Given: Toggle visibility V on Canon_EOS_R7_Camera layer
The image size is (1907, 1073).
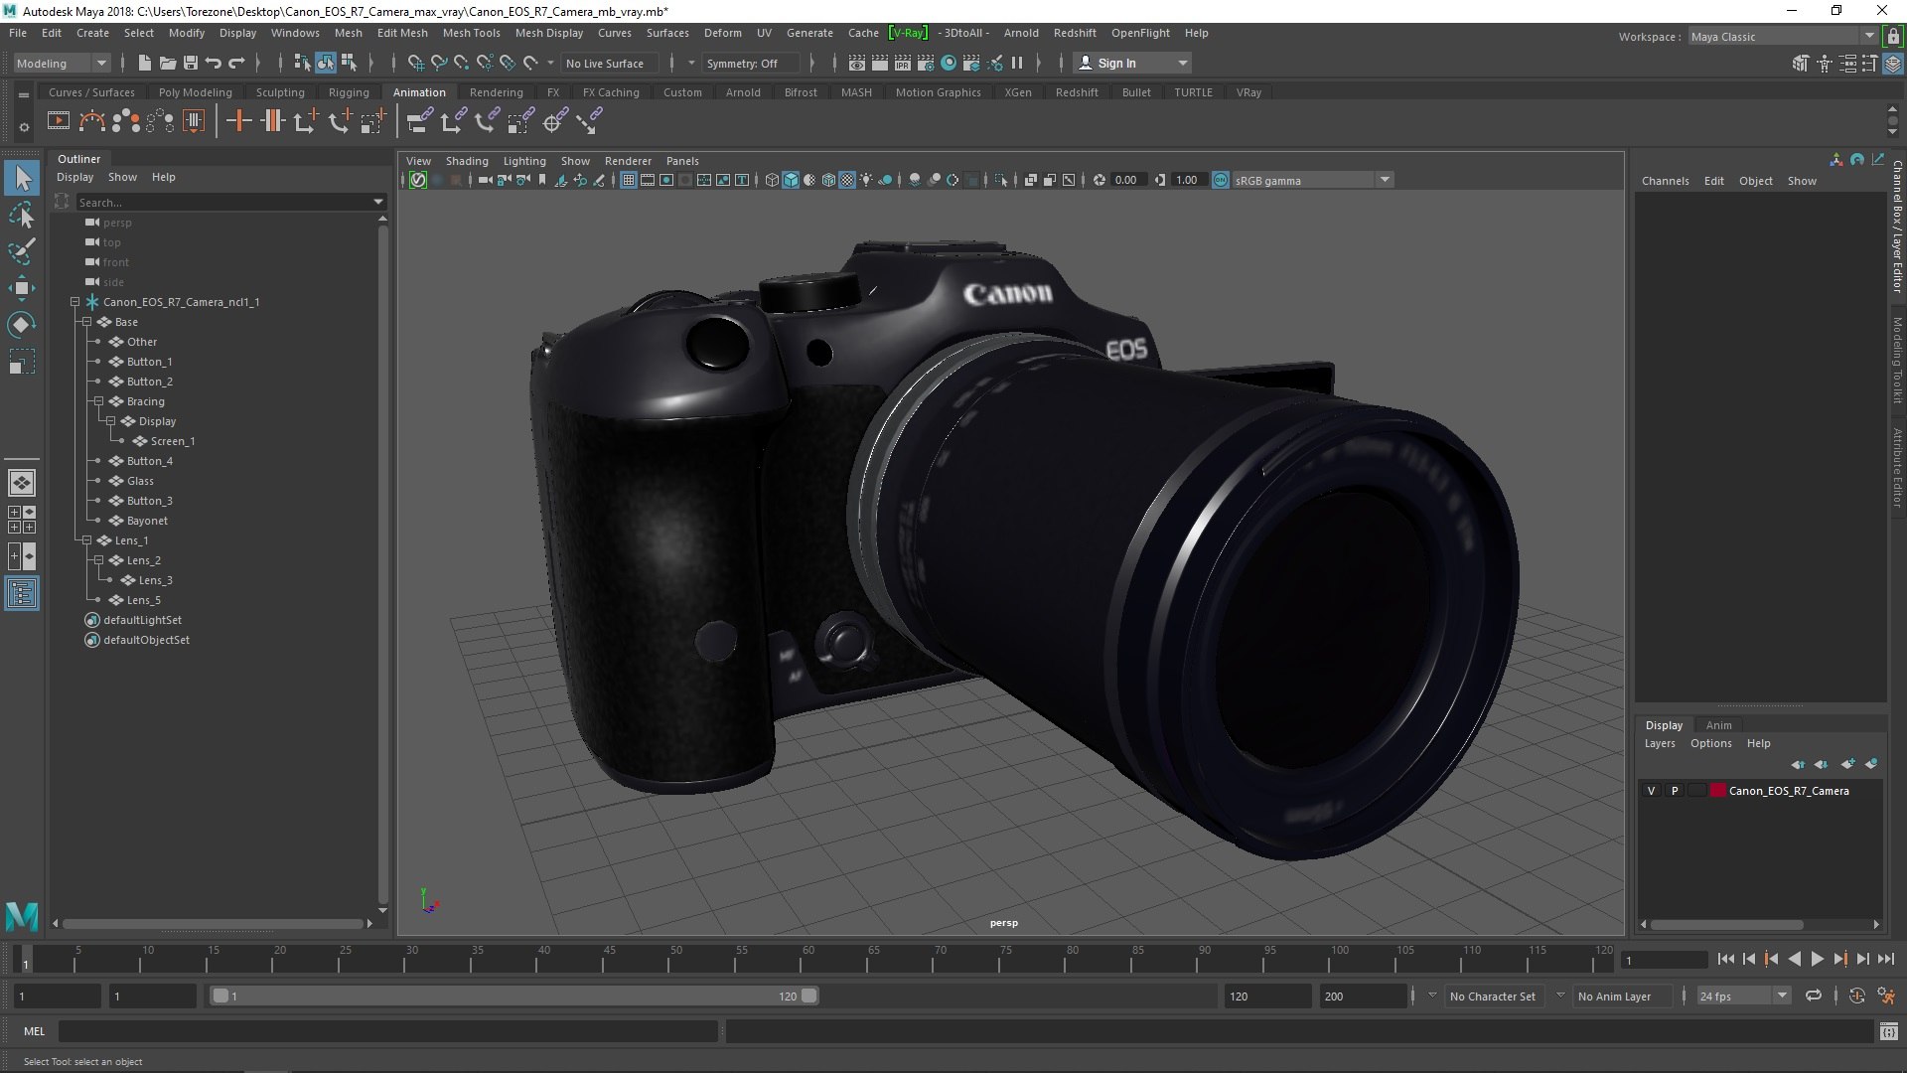Looking at the screenshot, I should tap(1652, 791).
